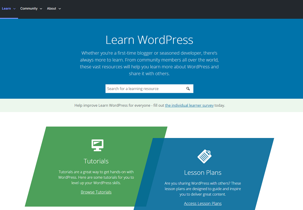Open the Community menu item
The width and height of the screenshot is (303, 210).
(29, 8)
